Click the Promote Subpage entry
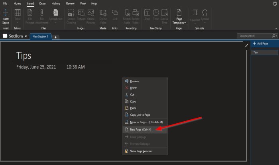 point(145,144)
